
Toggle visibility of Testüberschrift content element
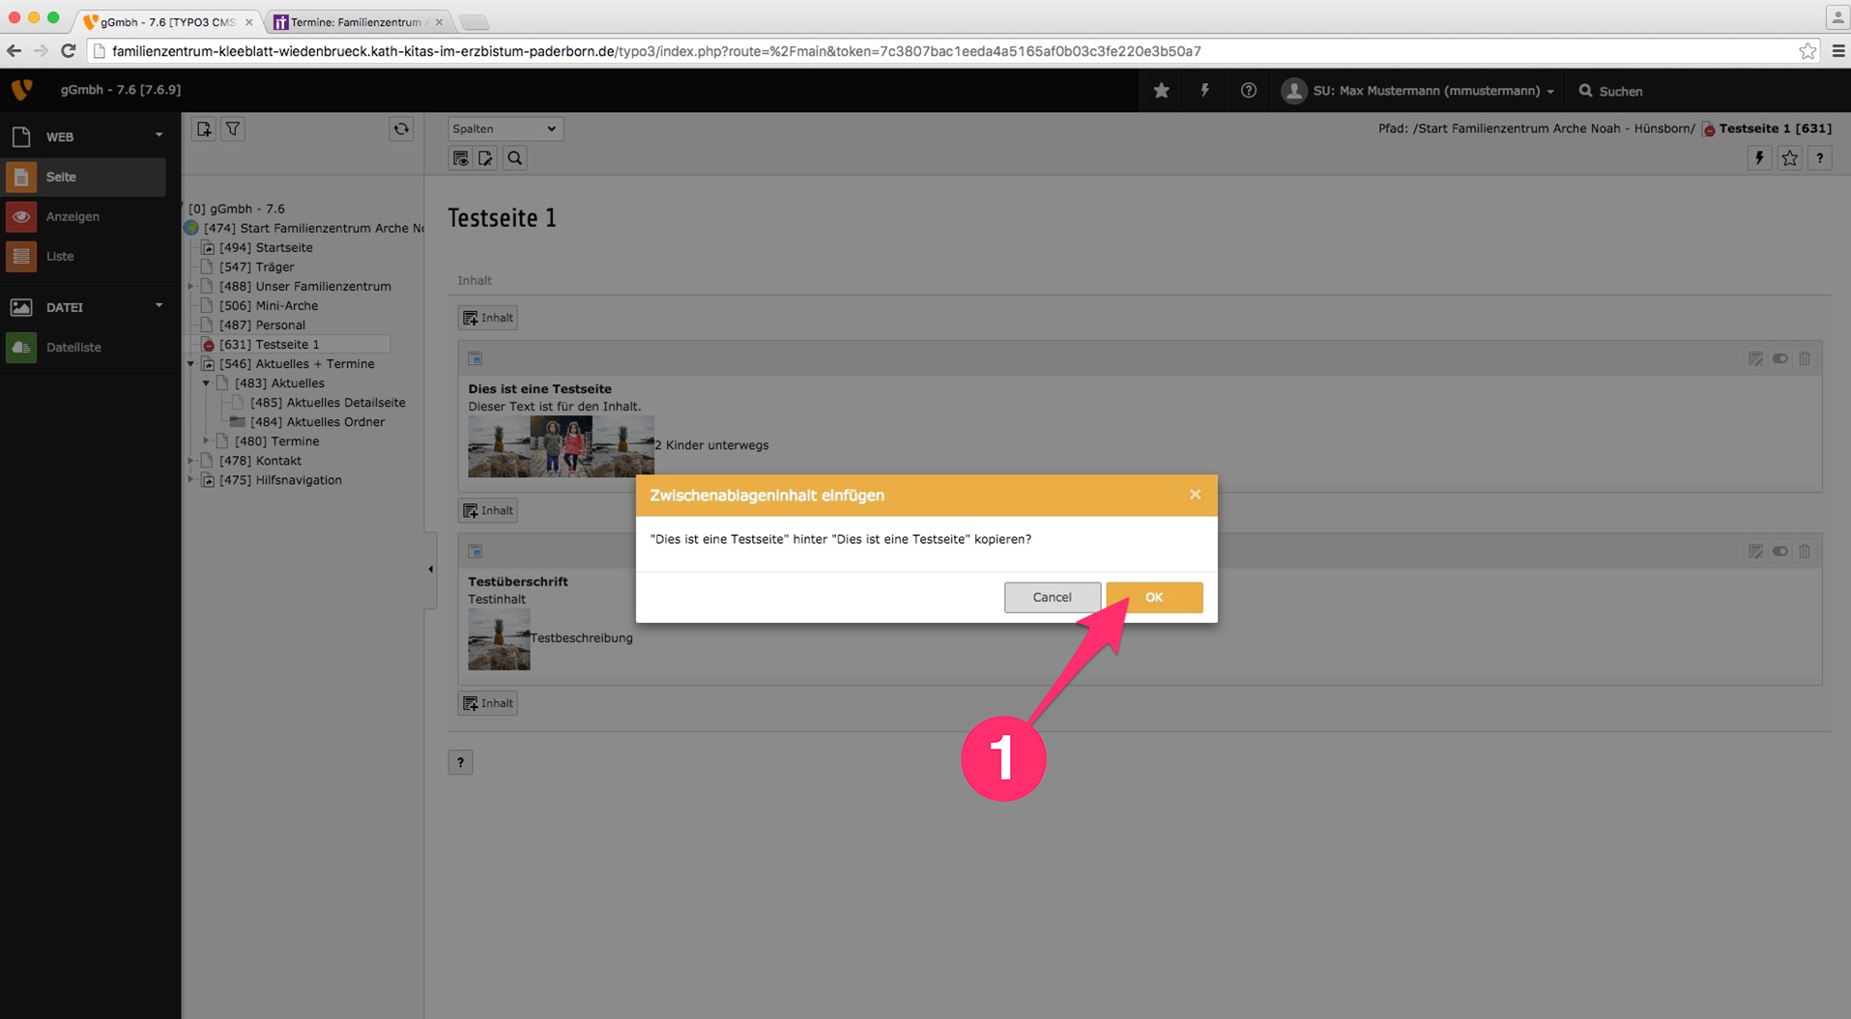[1779, 552]
